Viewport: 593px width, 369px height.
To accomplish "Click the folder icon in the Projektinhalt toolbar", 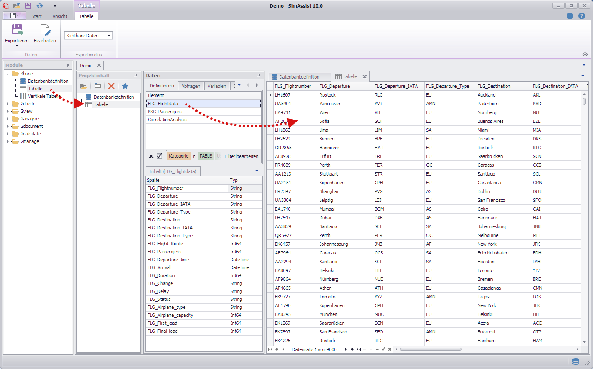I will click(x=83, y=85).
